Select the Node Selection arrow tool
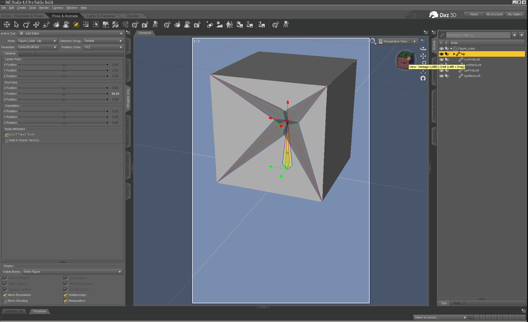The height and width of the screenshot is (322, 528). [x=16, y=25]
